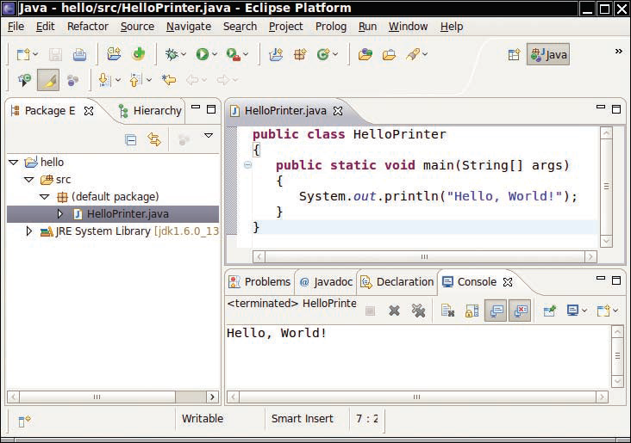Toggle Scroll Lock in Console toolbar
Screen dimensions: 631x443
pos(472,311)
